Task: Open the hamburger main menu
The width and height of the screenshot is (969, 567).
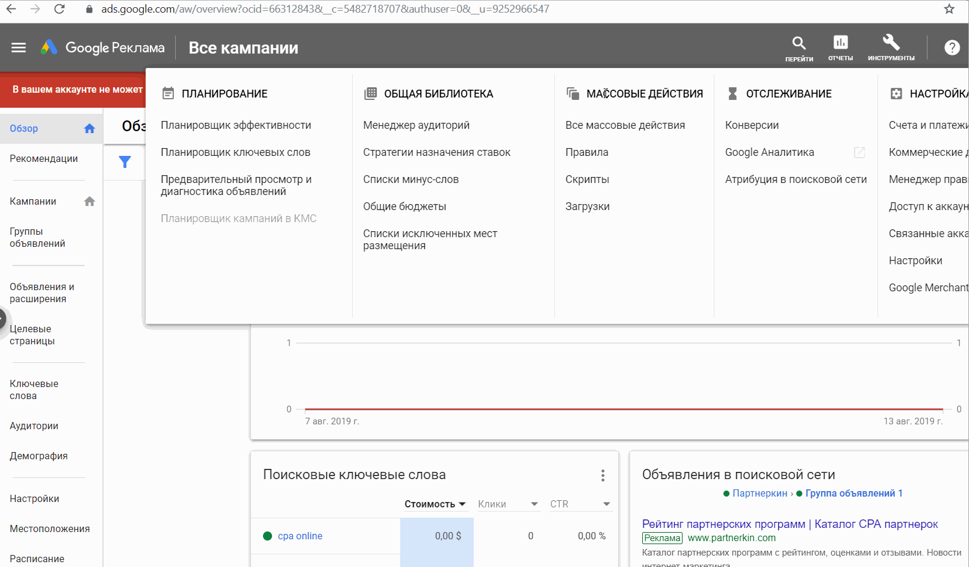Action: pos(19,48)
